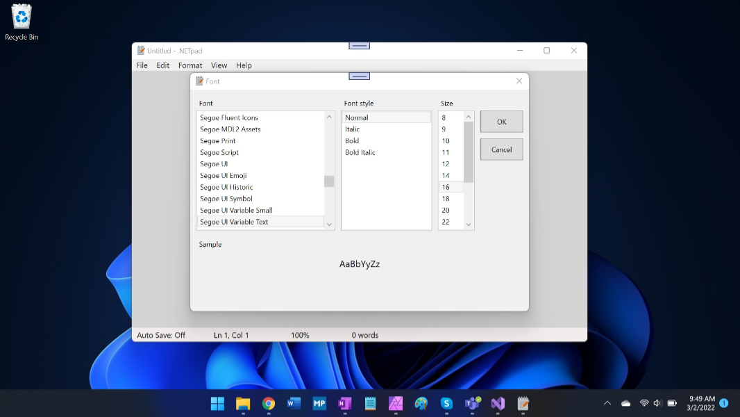Open the View menu
The image size is (740, 417).
point(219,65)
